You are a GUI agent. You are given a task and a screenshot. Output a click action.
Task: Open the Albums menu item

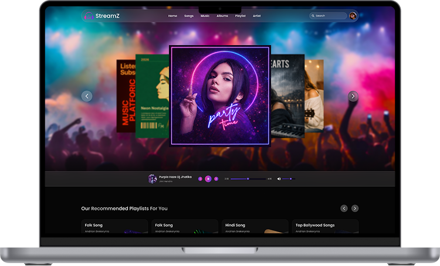tap(222, 16)
